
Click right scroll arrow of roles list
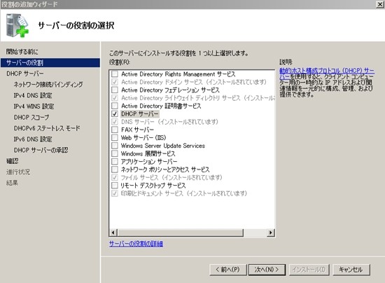coord(271,233)
